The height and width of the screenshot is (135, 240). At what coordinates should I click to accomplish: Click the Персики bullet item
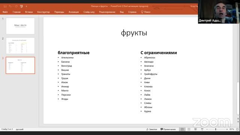coord(66,95)
